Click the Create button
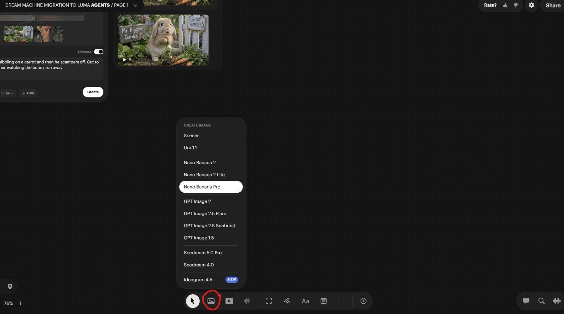This screenshot has height=314, width=564. coord(93,92)
